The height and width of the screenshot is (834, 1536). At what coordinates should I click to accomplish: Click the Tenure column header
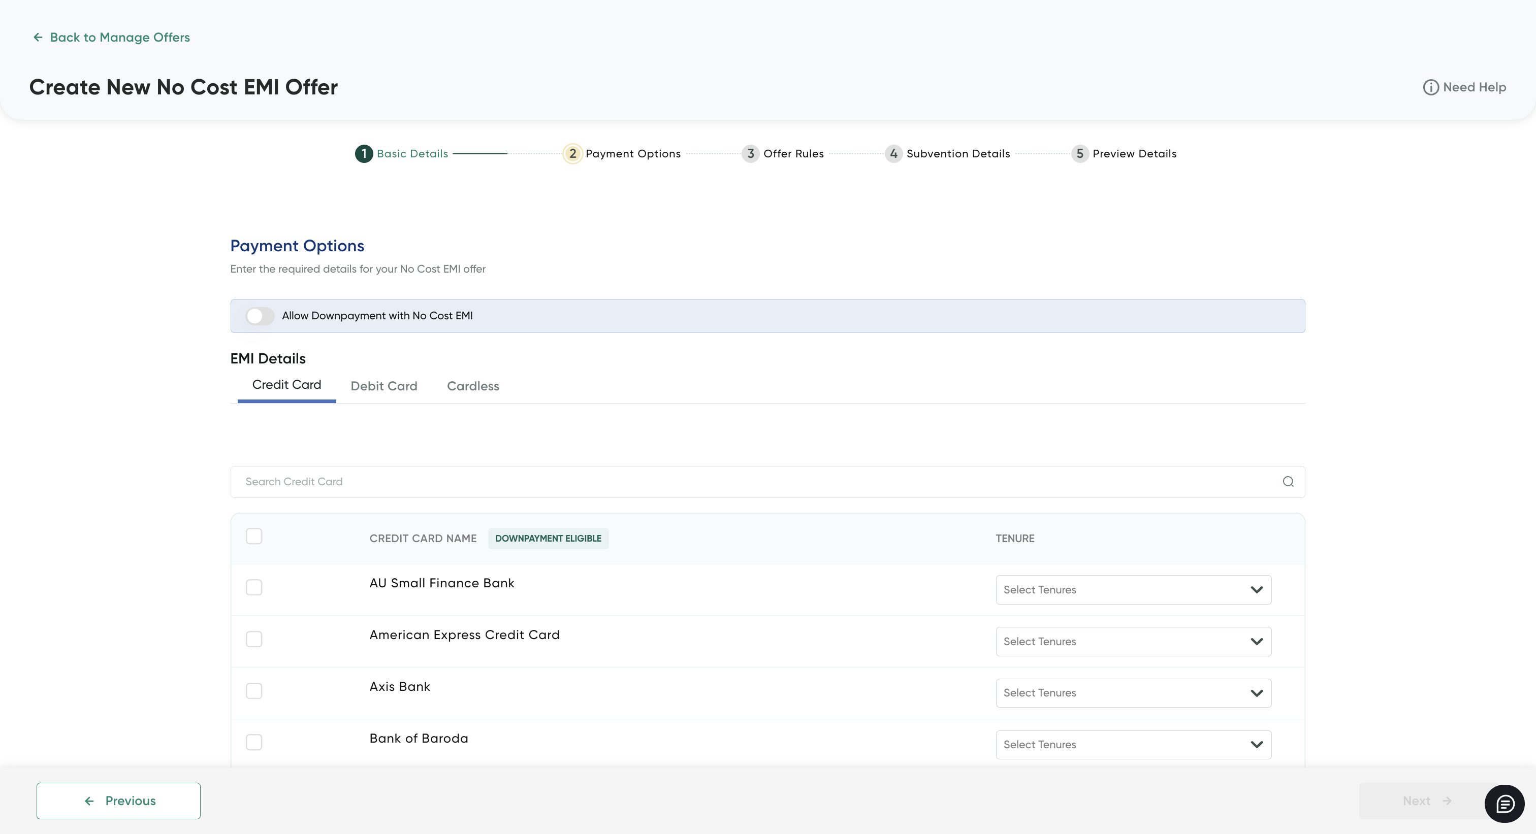[1015, 539]
